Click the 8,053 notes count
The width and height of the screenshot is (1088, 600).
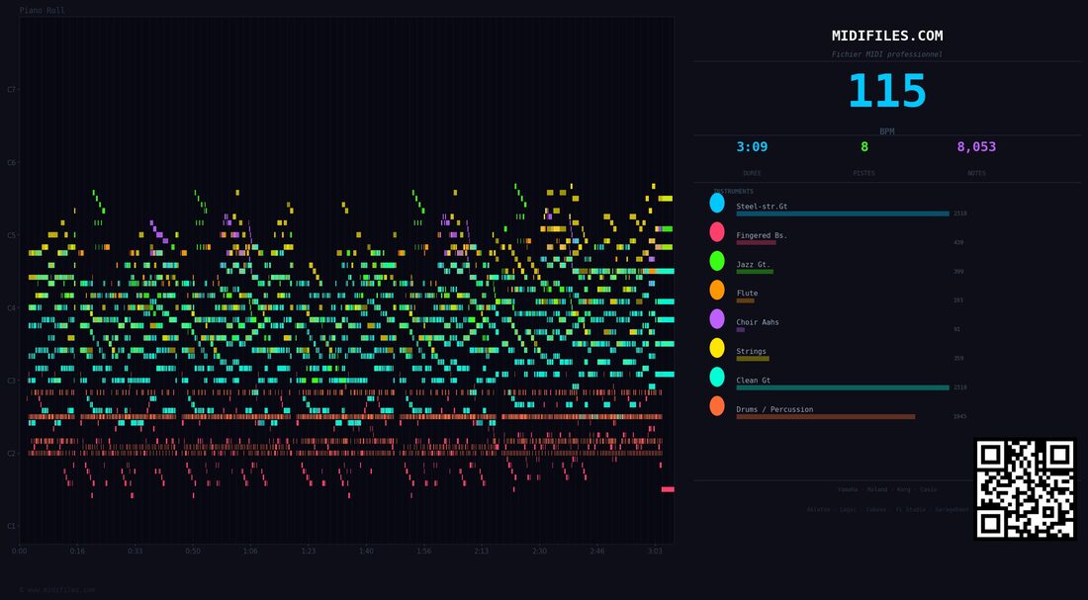coord(976,147)
